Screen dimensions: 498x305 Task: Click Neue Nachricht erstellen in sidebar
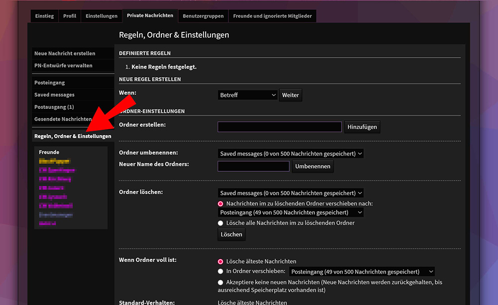65,54
